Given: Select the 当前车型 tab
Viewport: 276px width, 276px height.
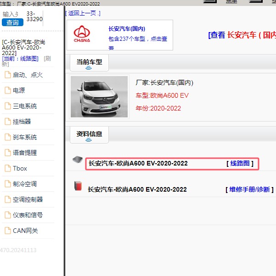Looking at the screenshot, I should tap(89, 63).
